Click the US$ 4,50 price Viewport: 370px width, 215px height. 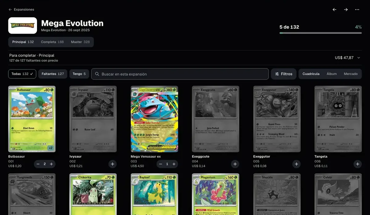pyautogui.click(x=138, y=166)
